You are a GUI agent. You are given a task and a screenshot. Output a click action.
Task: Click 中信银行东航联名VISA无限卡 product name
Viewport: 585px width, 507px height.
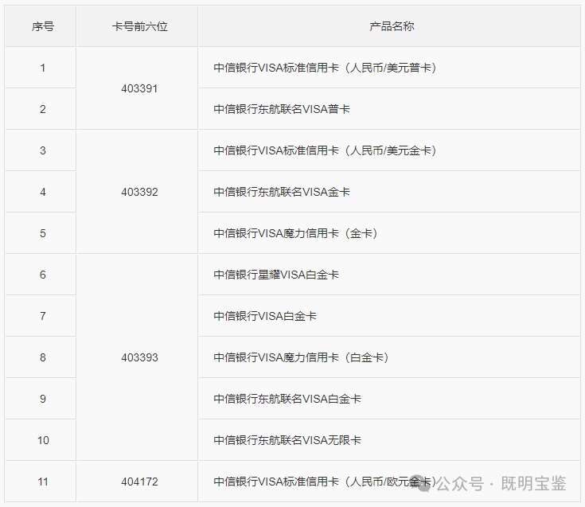pos(287,441)
